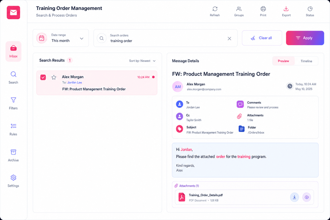
Task: Focus the Search orders input field
Action: pos(165,38)
